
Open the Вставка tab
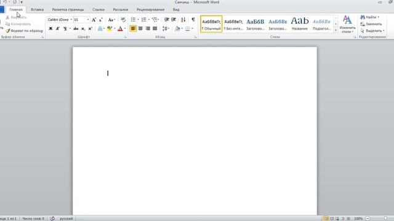(x=37, y=10)
